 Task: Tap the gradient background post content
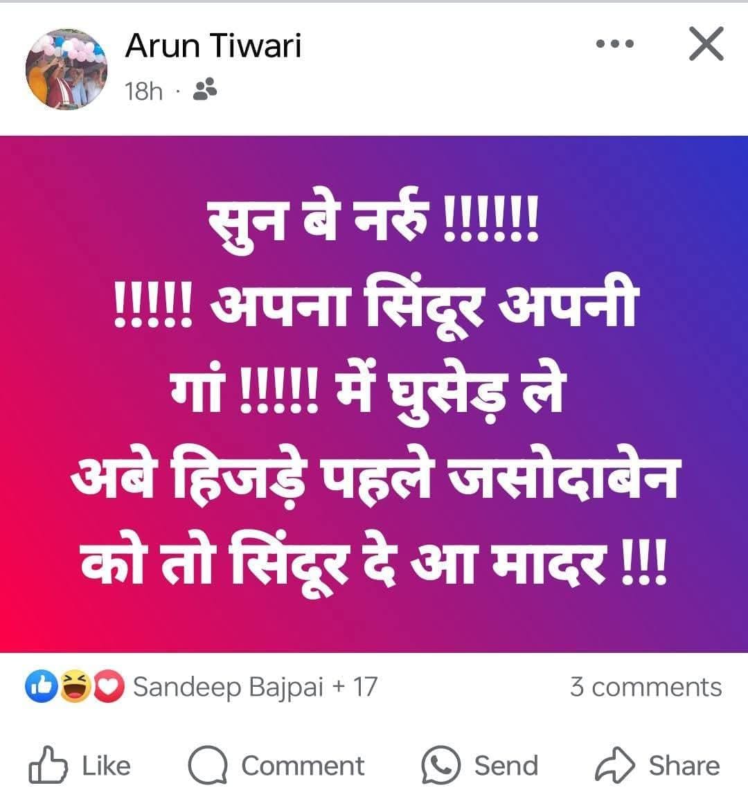(374, 394)
